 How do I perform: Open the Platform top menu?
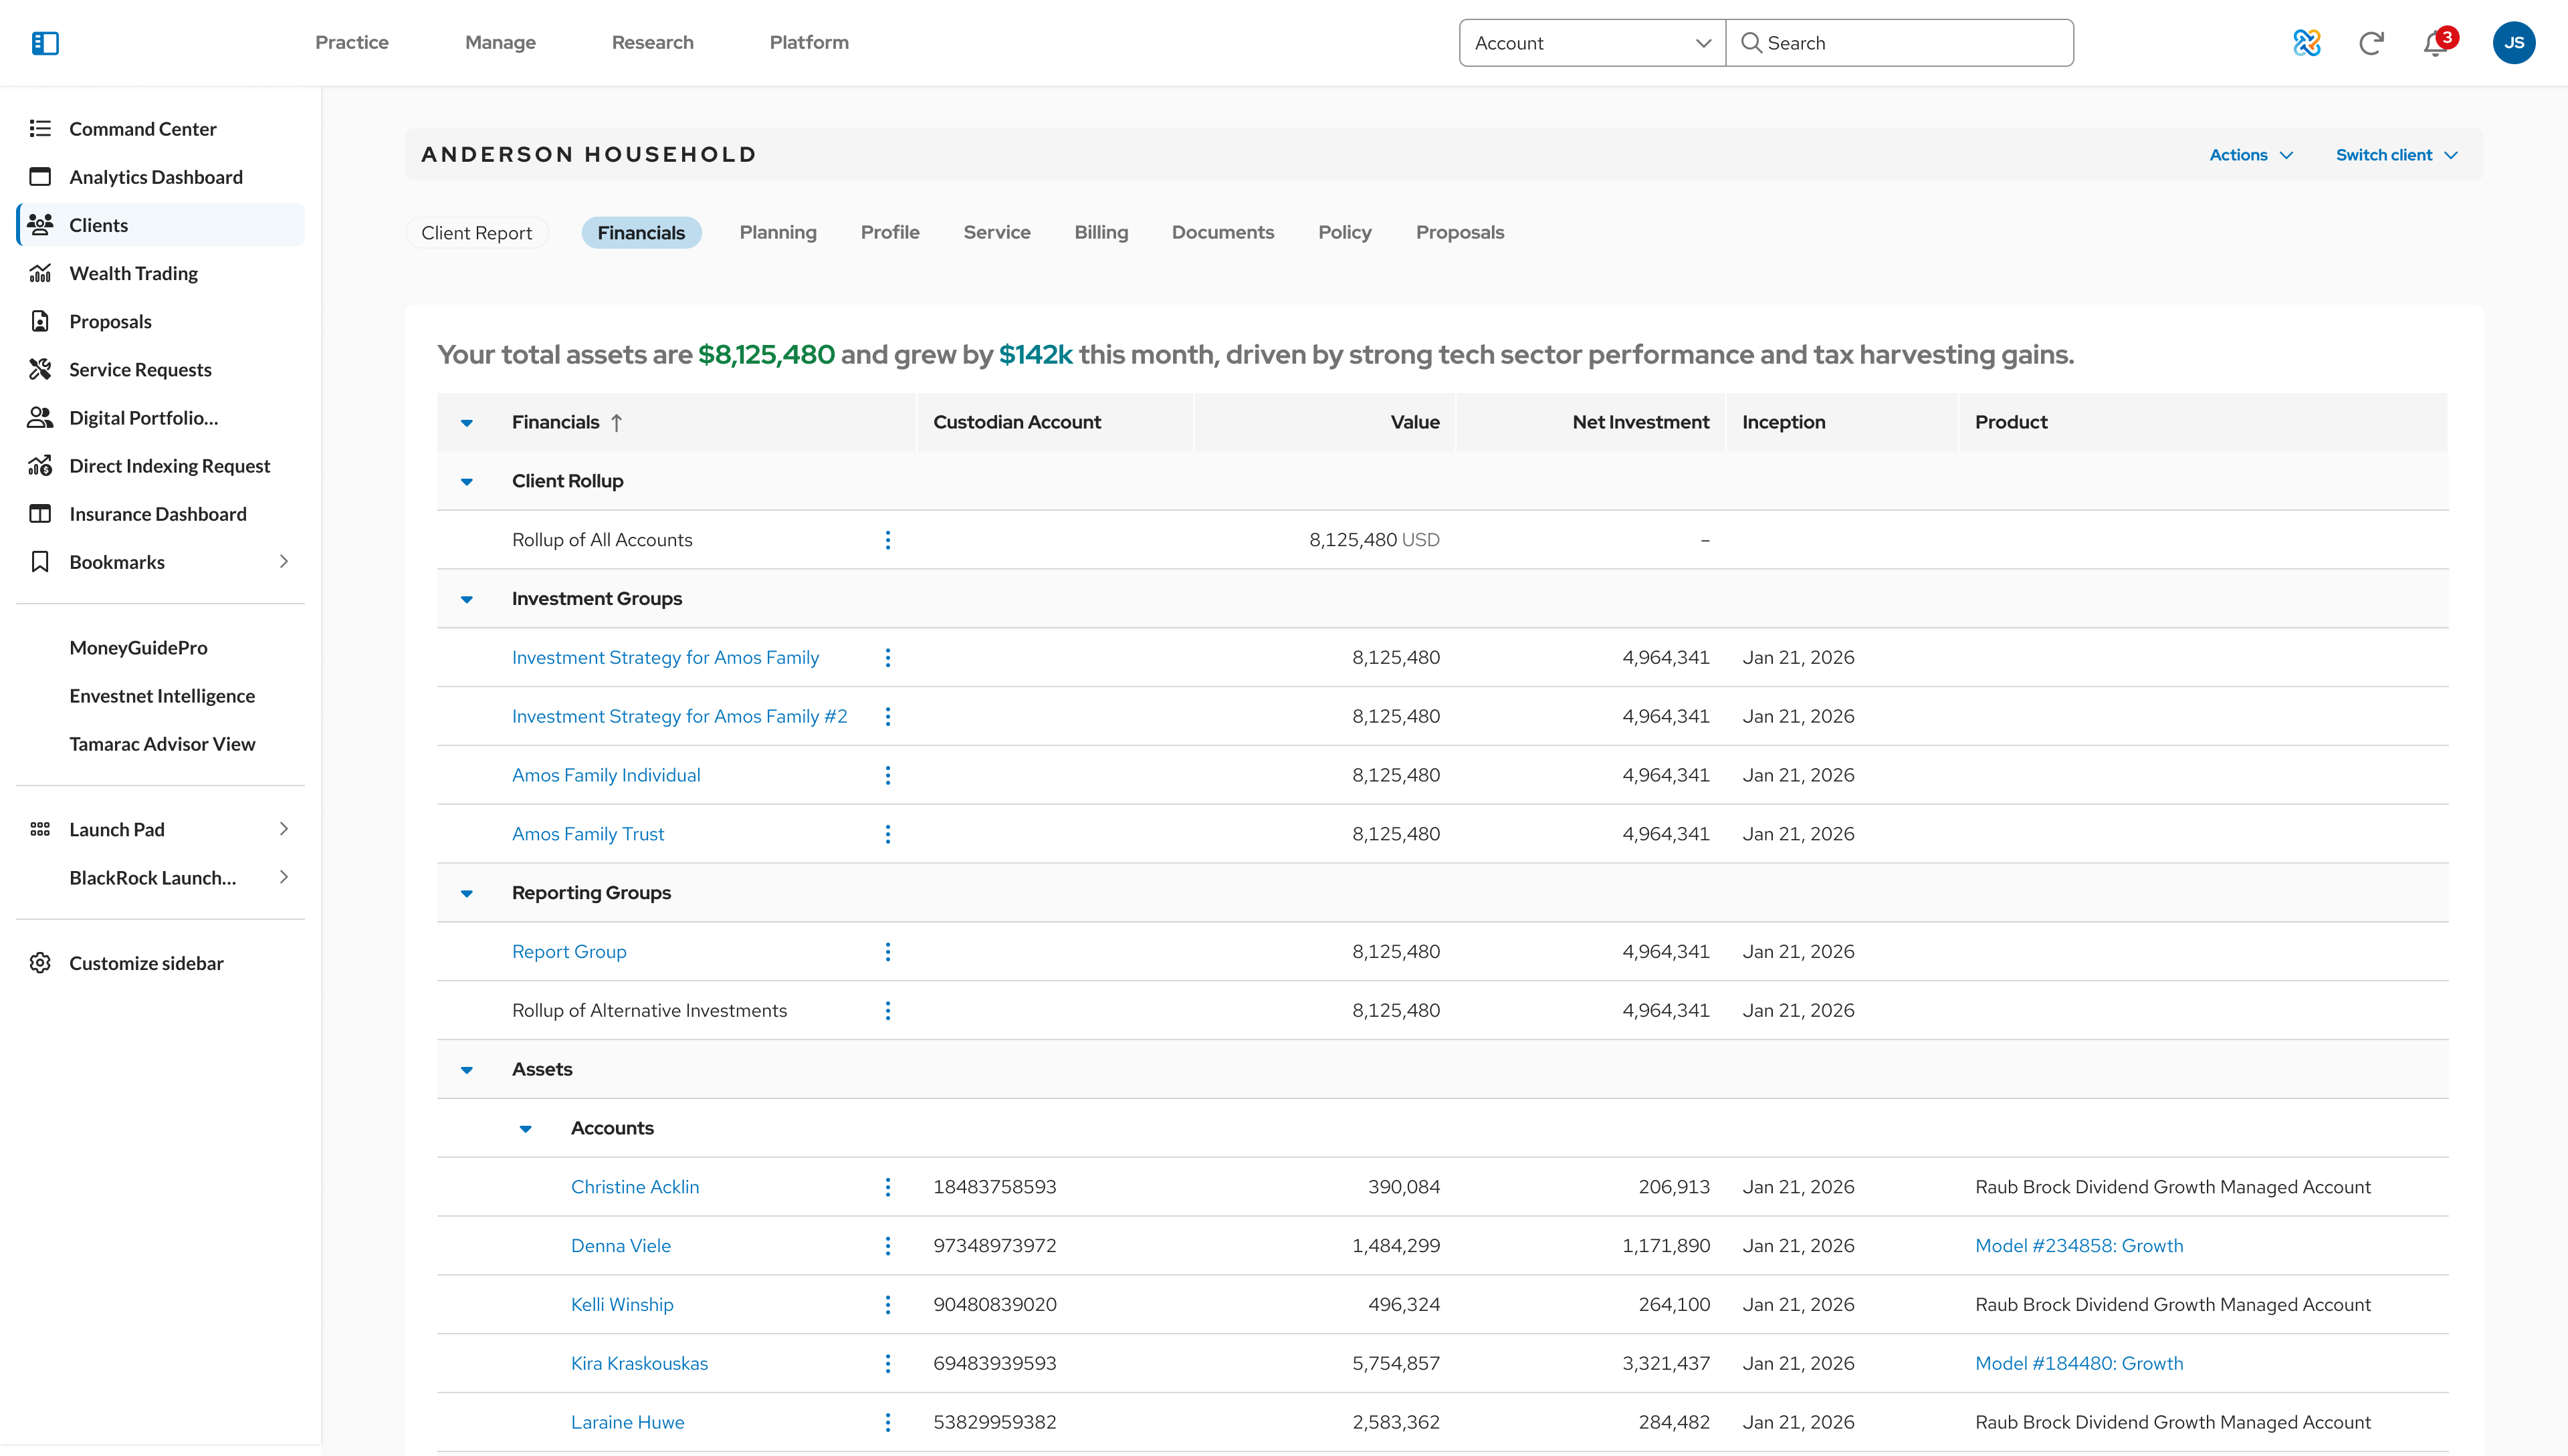(809, 42)
